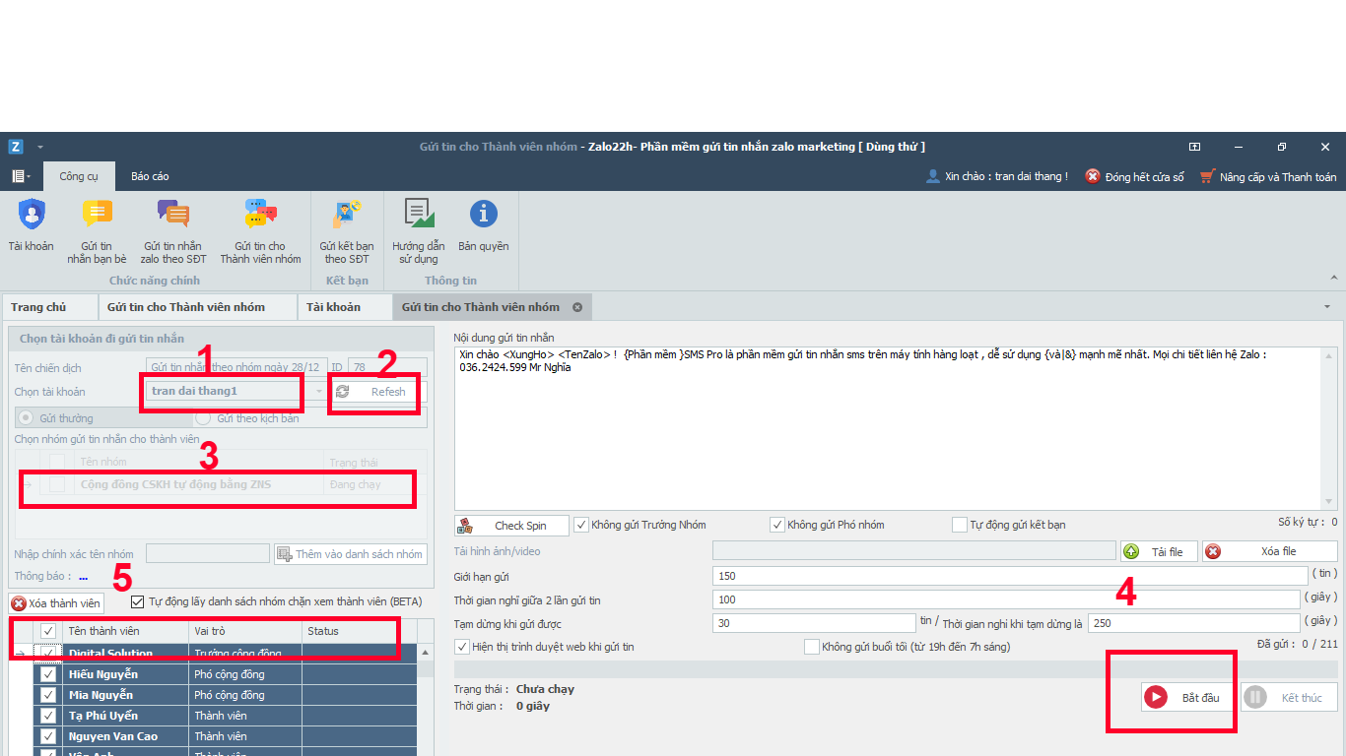Toggle Tự động lấy danh sách nhóm chặn checkbox
The width and height of the screenshot is (1346, 756).
tap(138, 601)
